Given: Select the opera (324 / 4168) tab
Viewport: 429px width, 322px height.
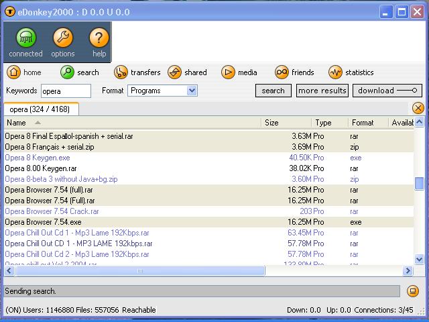Looking at the screenshot, I should (x=41, y=109).
